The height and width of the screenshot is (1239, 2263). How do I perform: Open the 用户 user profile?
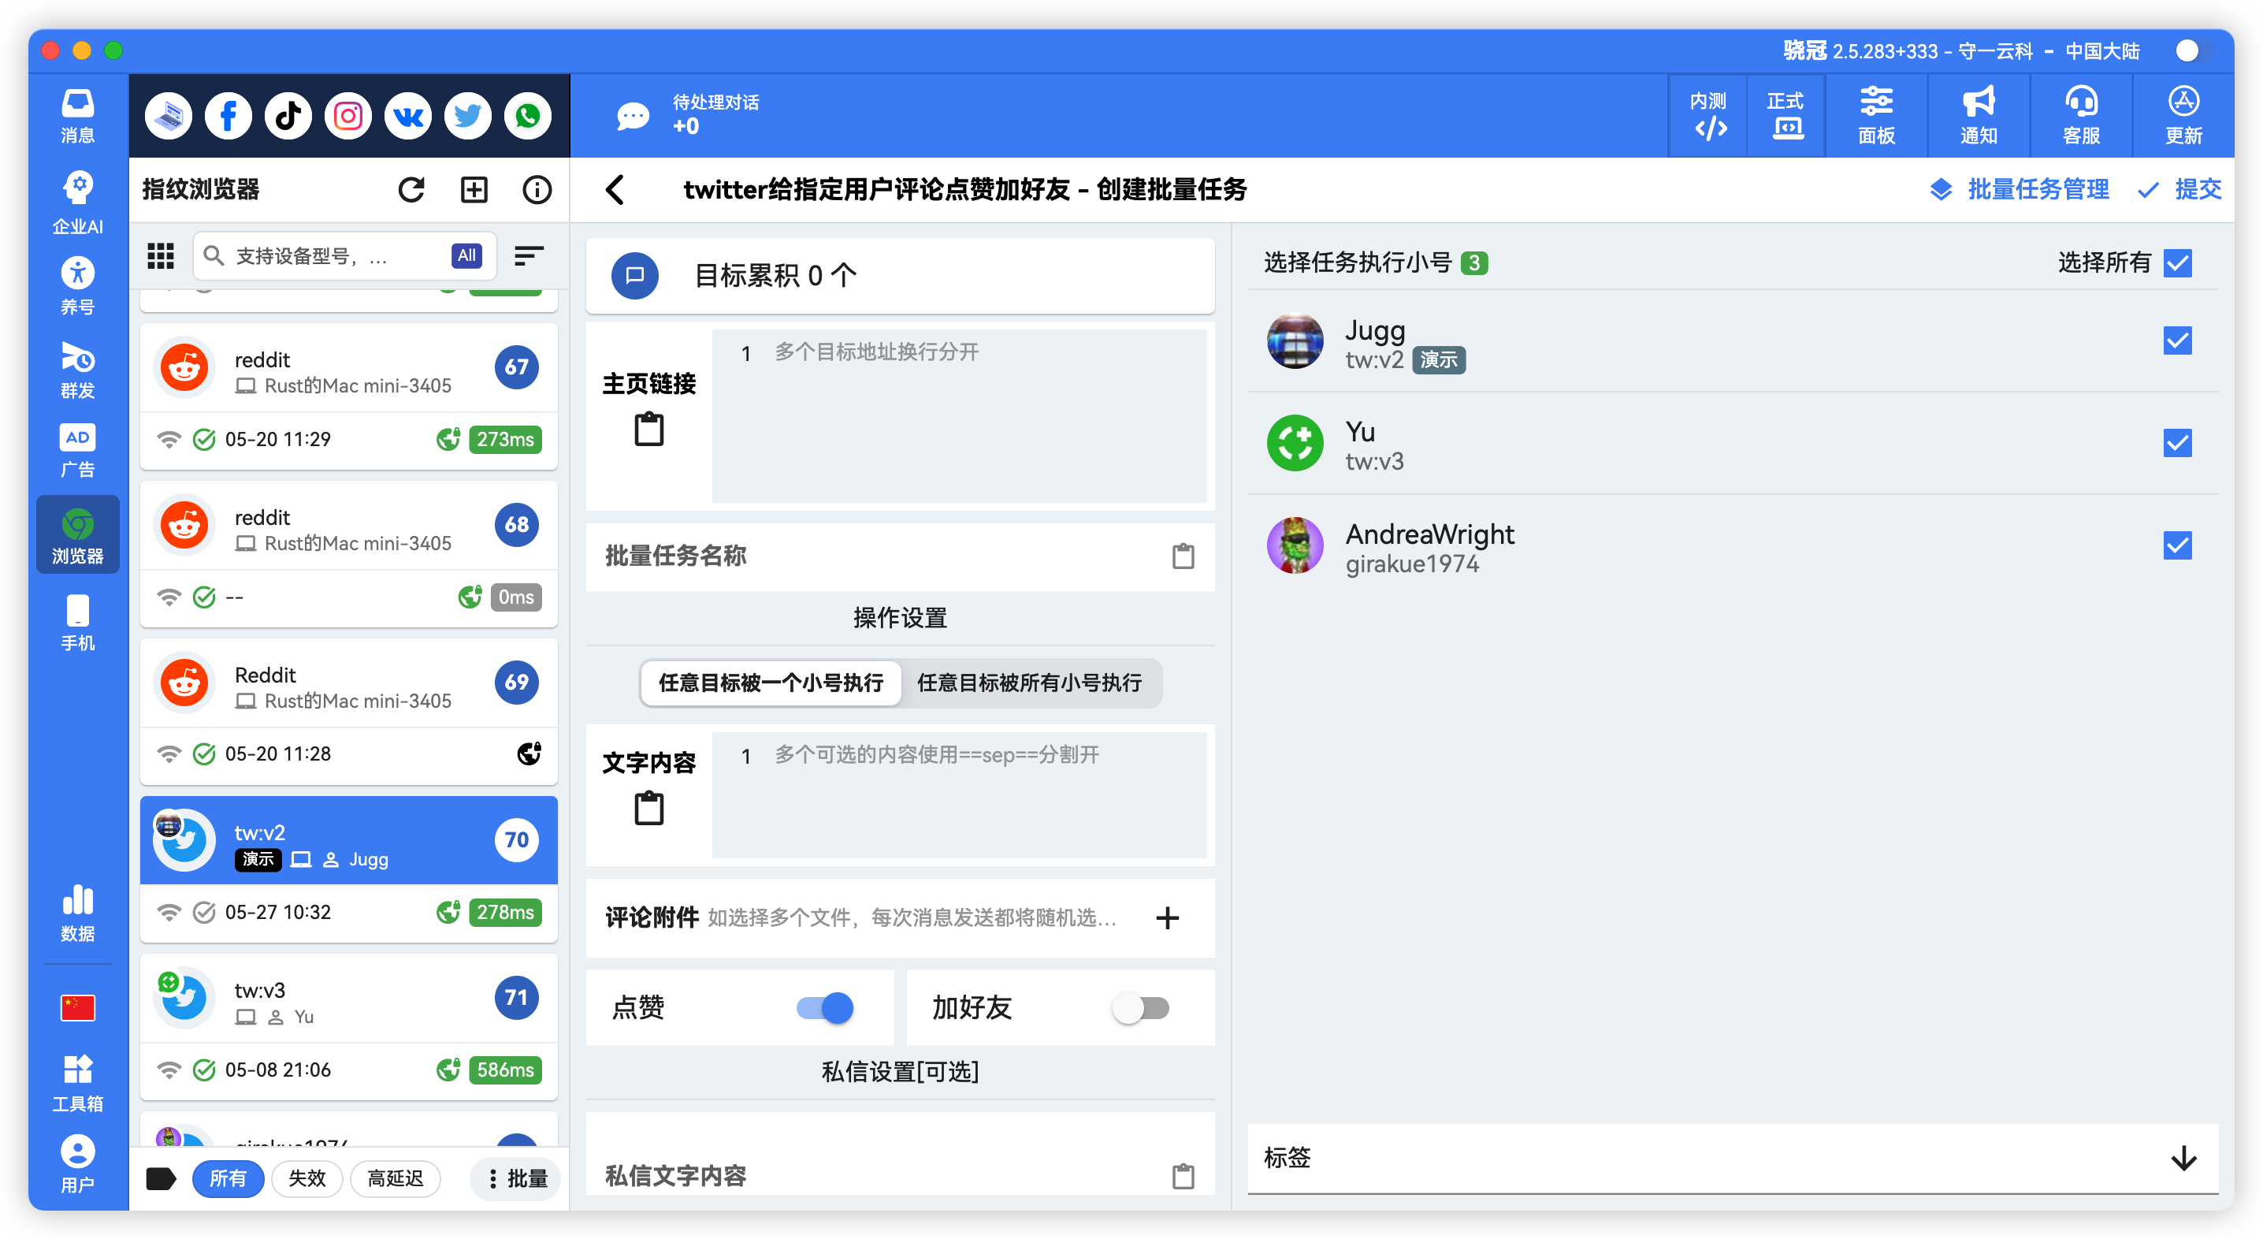pyautogui.click(x=77, y=1163)
